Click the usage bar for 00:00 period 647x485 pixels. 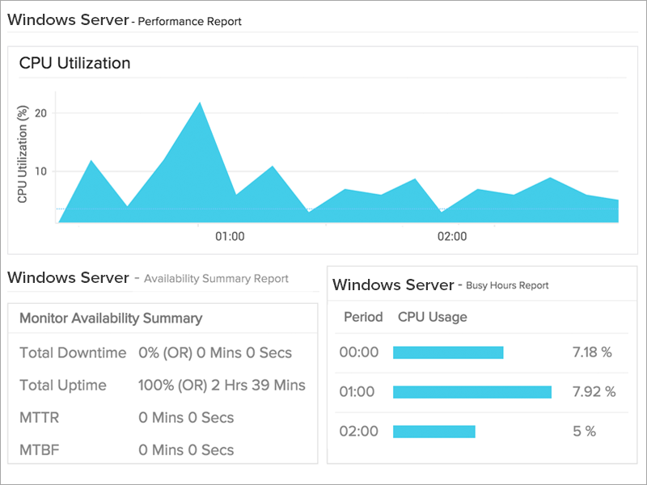coord(448,352)
